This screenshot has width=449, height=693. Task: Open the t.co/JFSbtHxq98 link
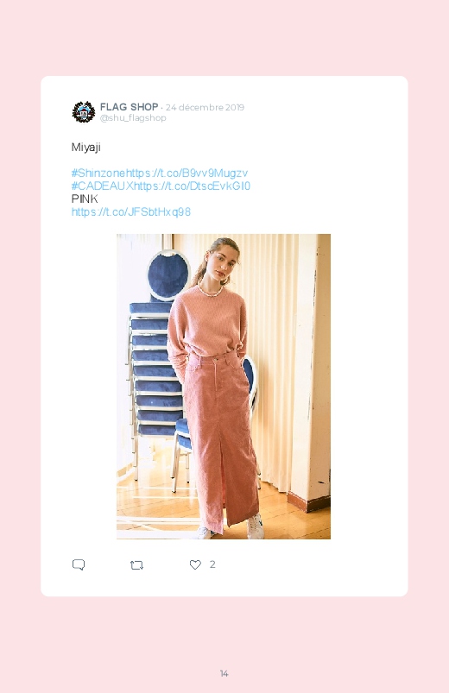tap(131, 211)
